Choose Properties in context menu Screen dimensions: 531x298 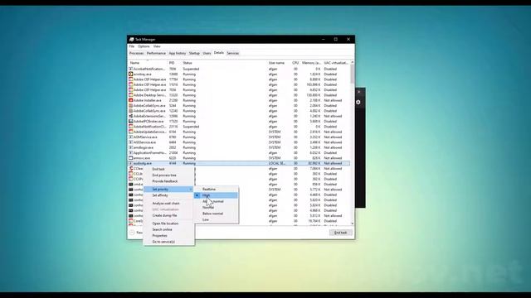pyautogui.click(x=168, y=235)
